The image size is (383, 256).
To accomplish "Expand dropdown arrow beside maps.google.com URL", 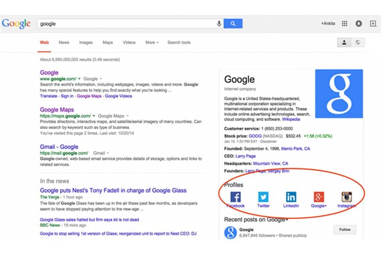I will [x=95, y=115].
